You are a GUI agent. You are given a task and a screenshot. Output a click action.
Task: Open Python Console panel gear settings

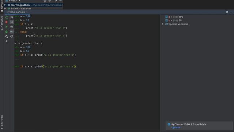(x=227, y=12)
